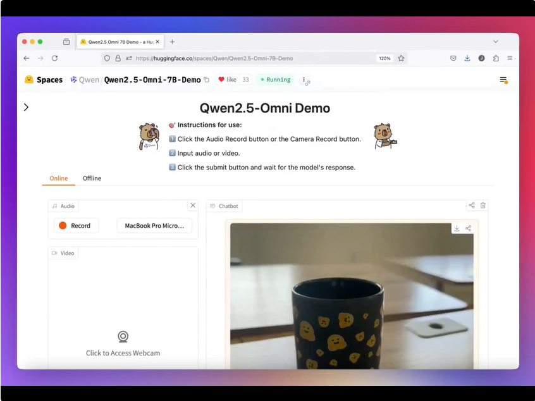Switch to the Online tab
535x401 pixels.
(59, 178)
